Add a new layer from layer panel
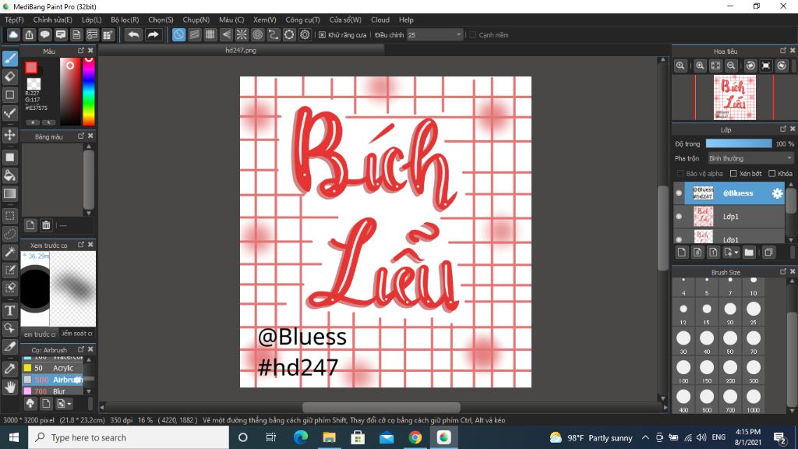Screen dimensions: 798x449 click(x=682, y=252)
